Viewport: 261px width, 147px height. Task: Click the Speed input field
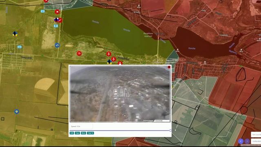[81, 126]
